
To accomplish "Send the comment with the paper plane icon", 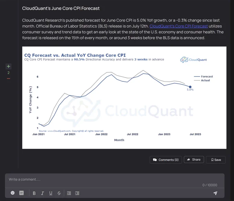I will (215, 193).
